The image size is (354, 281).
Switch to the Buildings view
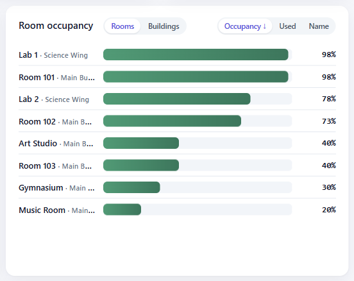coord(164,26)
